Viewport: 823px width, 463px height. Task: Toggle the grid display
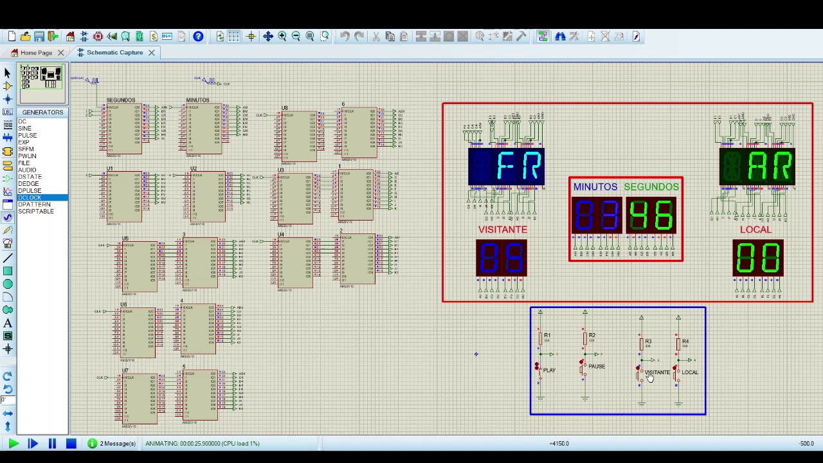coord(234,37)
